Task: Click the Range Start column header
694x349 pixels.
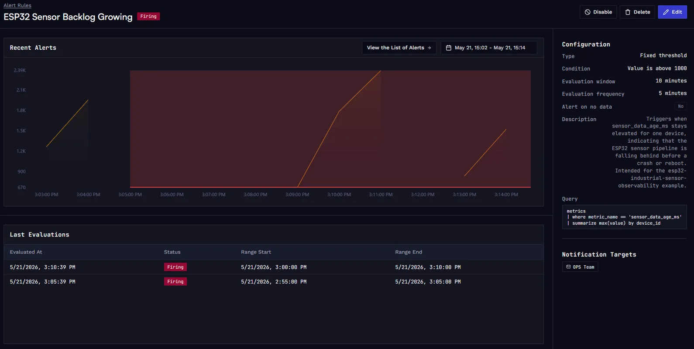Action: pyautogui.click(x=256, y=252)
